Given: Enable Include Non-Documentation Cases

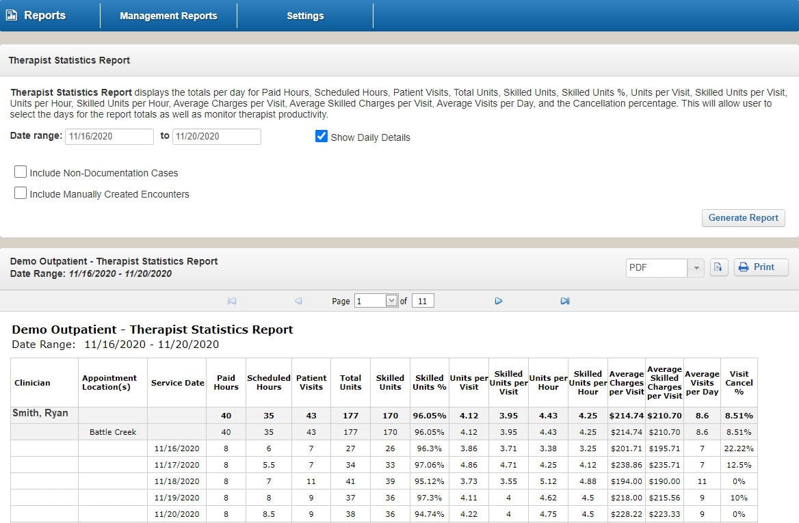Looking at the screenshot, I should [21, 172].
